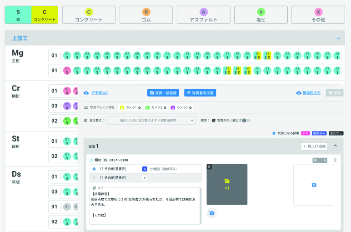Image resolution: width=351 pixels, height=232 pixels.
Task: Open the 並び替え sort dropdown
Action: click(x=152, y=121)
